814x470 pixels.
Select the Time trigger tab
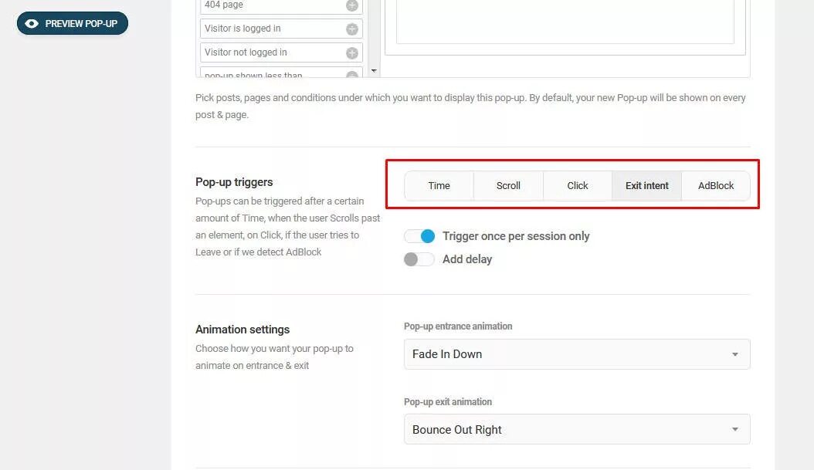[439, 186]
